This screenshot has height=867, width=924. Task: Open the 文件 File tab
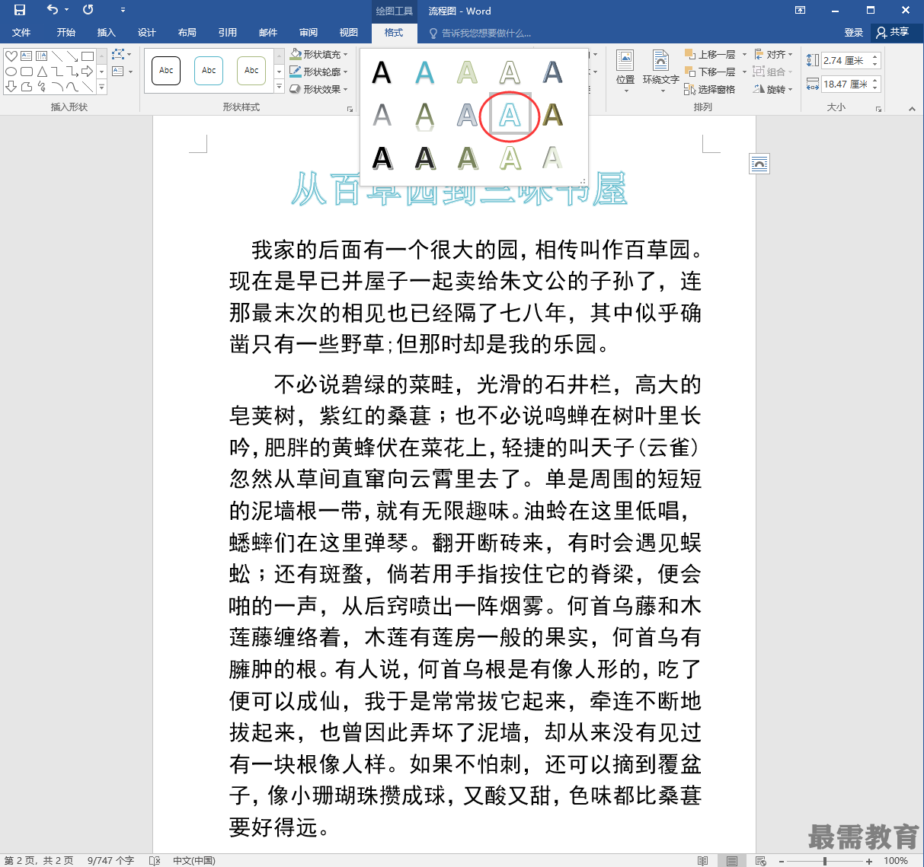tap(21, 33)
